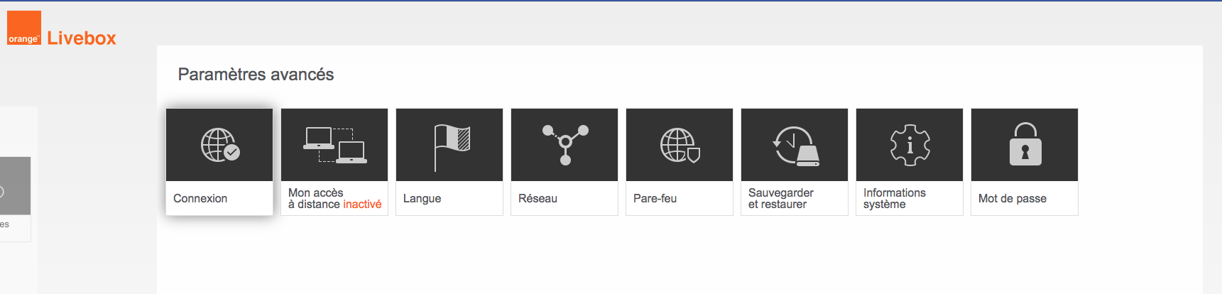Open the Réseau label text
1222x294 pixels.
(x=538, y=199)
